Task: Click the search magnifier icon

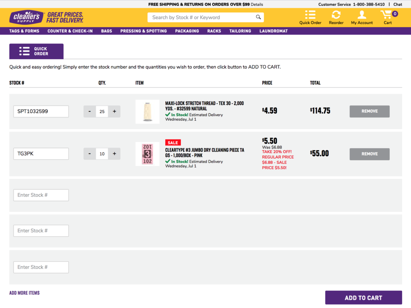Action: (x=258, y=17)
